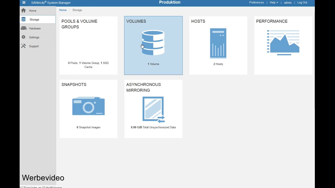Image resolution: width=335 pixels, height=188 pixels.
Task: Click the Storage breadcrumb text
Action: coord(77,10)
